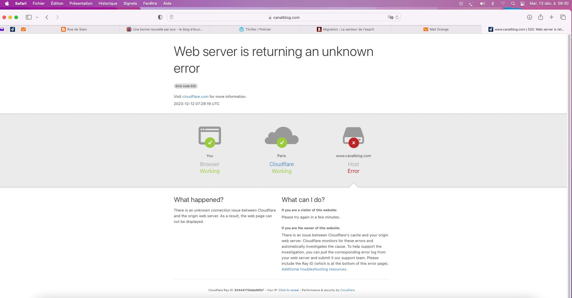The image size is (572, 298).
Task: Add a new tab with plus icon
Action: (552, 17)
